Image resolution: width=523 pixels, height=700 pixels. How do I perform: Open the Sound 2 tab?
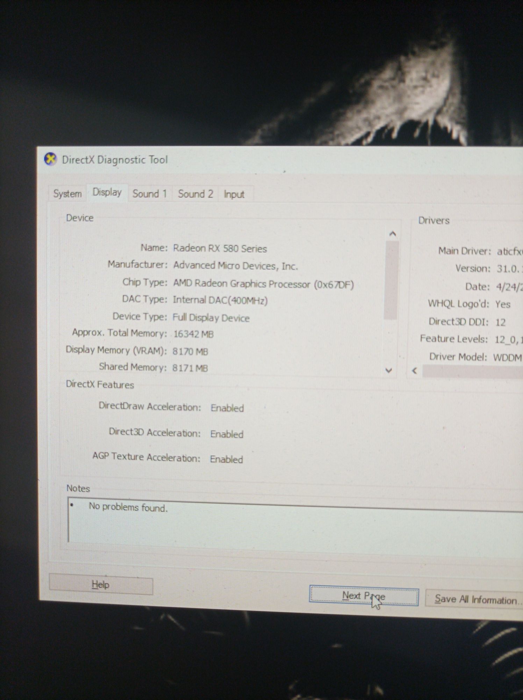coord(195,194)
